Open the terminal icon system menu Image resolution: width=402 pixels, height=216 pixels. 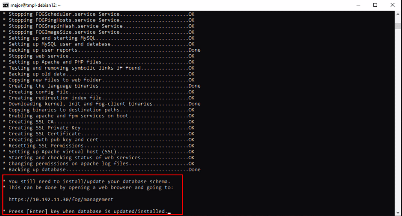pos(5,5)
